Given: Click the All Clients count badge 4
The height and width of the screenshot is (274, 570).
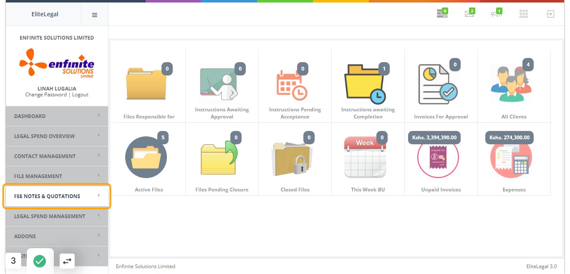Looking at the screenshot, I should 528,65.
